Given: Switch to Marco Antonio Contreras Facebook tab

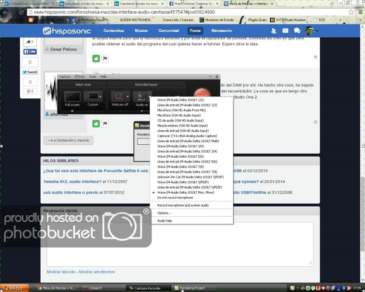Looking at the screenshot, I should [x=194, y=4].
